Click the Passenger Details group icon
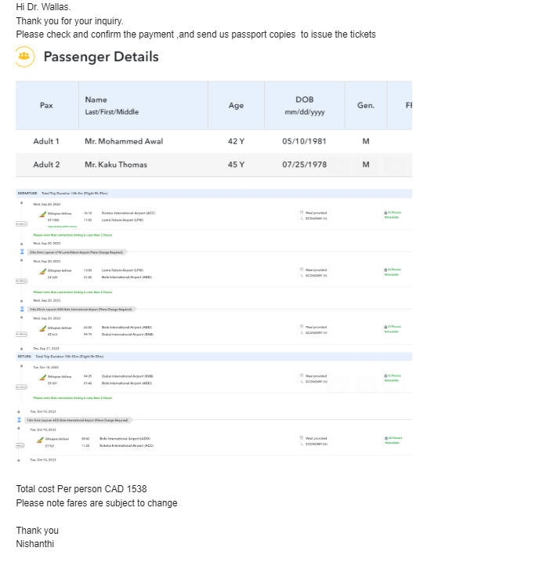543x562 pixels. tap(24, 56)
